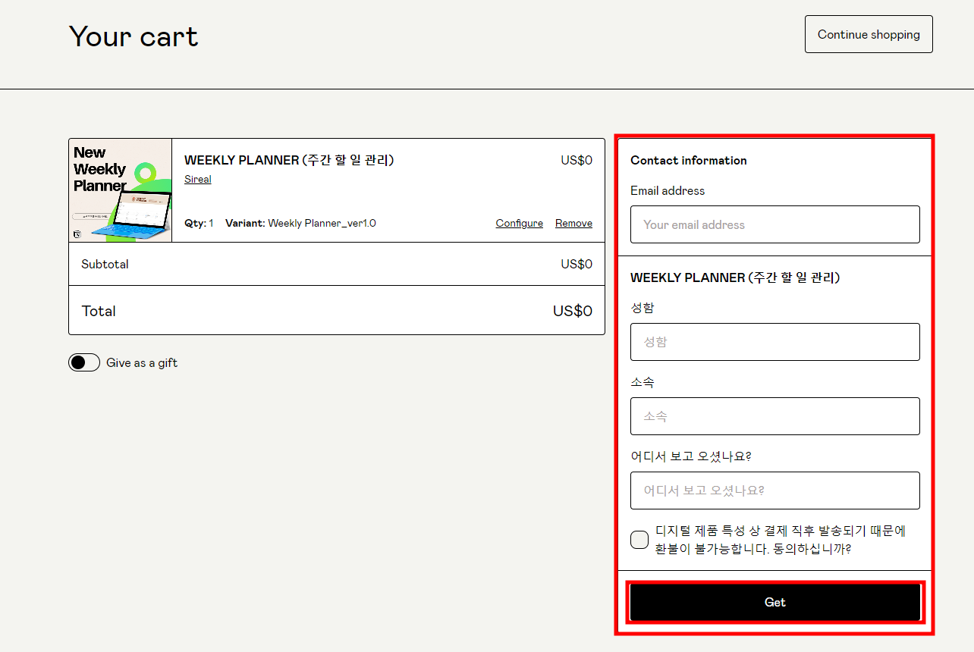974x652 pixels.
Task: Open the New Weekly Planner product thumbnail
Action: (x=121, y=190)
